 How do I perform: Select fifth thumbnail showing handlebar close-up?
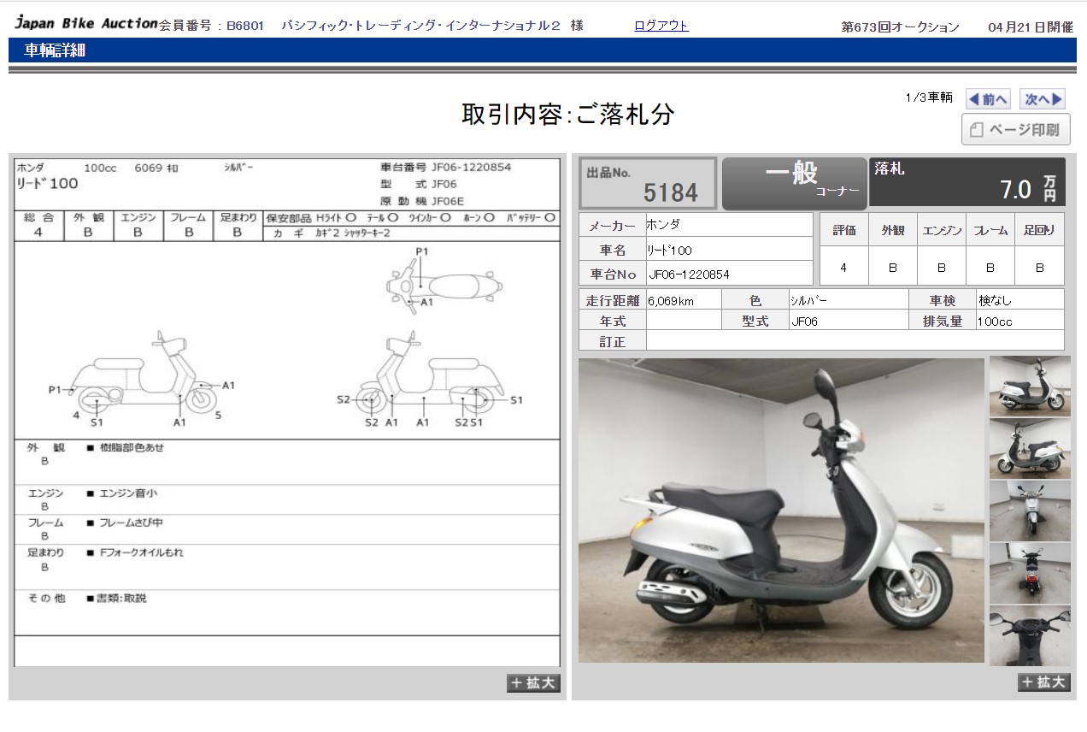click(x=1030, y=635)
